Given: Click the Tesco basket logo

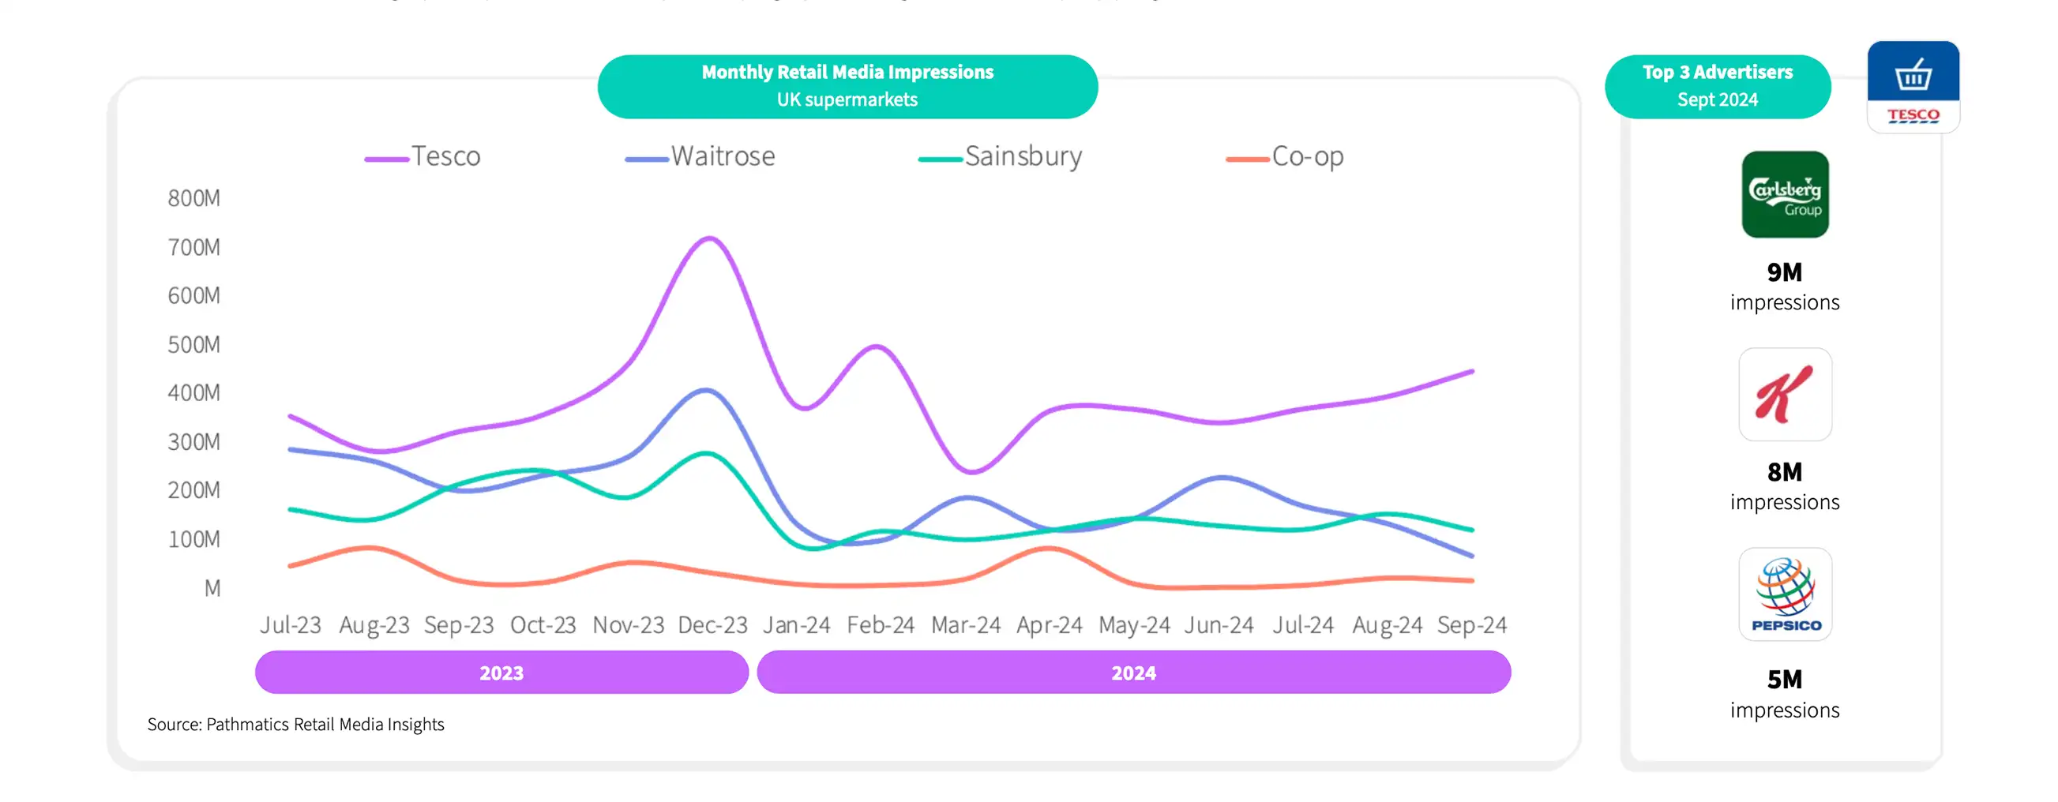Looking at the screenshot, I should [1913, 86].
